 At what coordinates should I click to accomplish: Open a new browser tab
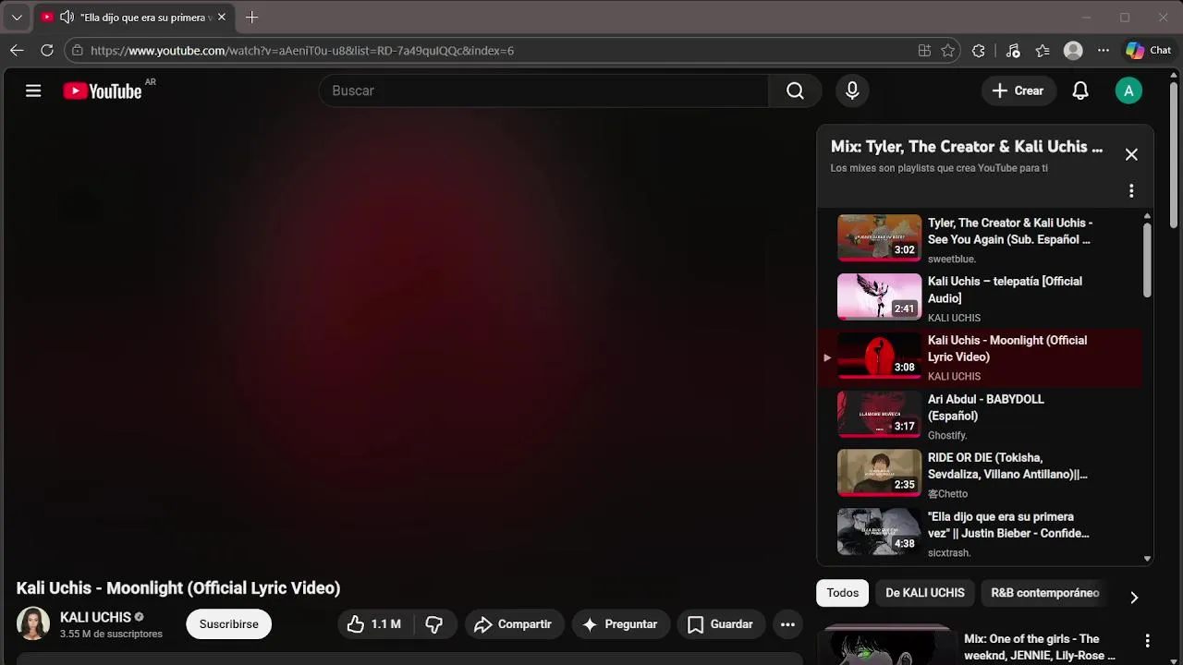click(251, 18)
